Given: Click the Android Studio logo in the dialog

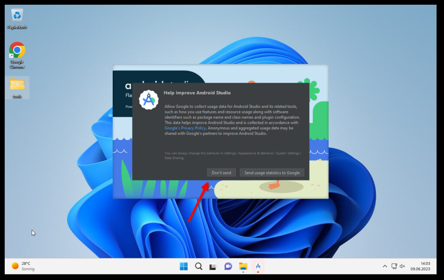Looking at the screenshot, I should click(x=149, y=100).
